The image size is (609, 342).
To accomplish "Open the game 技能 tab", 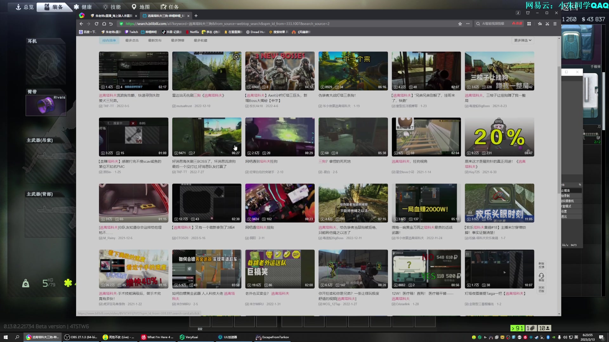I will point(112,7).
